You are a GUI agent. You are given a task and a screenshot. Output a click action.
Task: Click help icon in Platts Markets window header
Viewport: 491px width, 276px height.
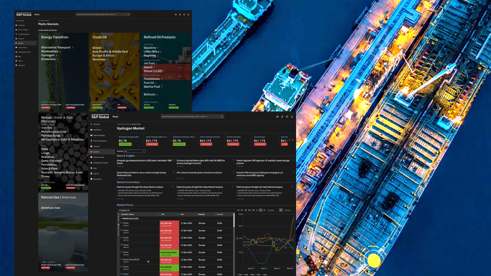(x=184, y=14)
